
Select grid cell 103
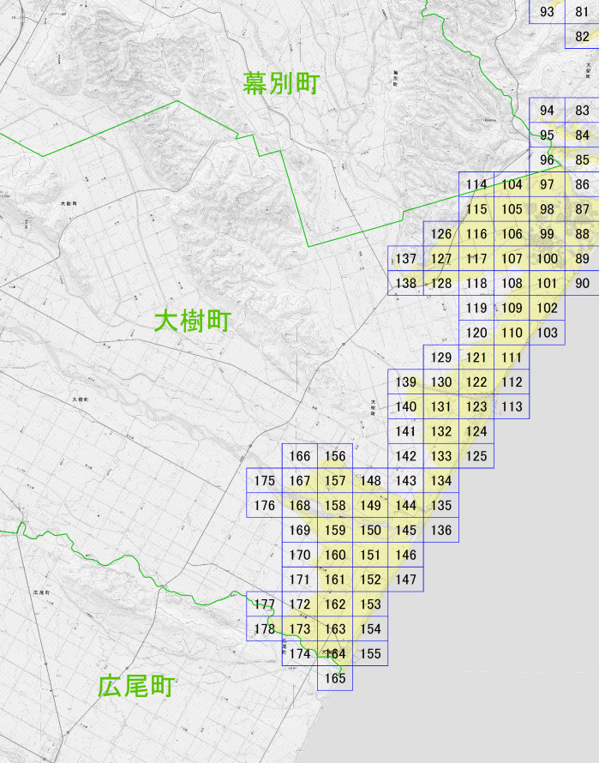point(547,333)
